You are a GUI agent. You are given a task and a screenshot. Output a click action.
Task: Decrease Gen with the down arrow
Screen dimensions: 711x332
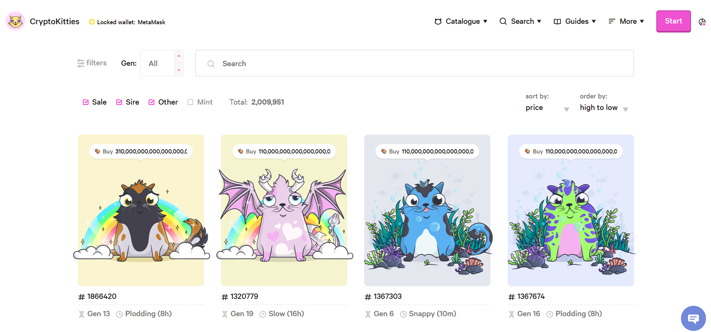tap(179, 70)
